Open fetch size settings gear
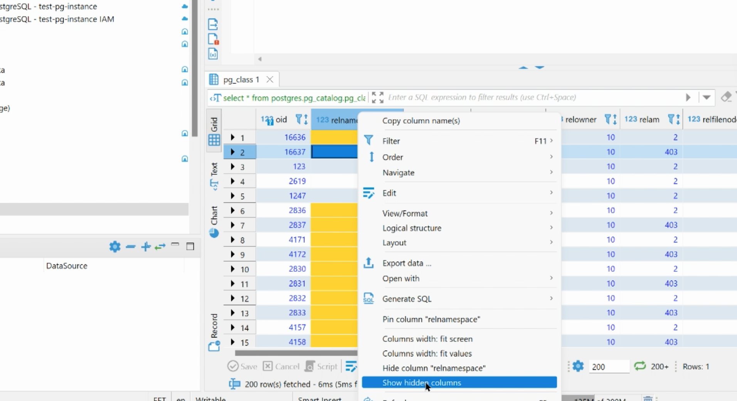 pyautogui.click(x=578, y=366)
